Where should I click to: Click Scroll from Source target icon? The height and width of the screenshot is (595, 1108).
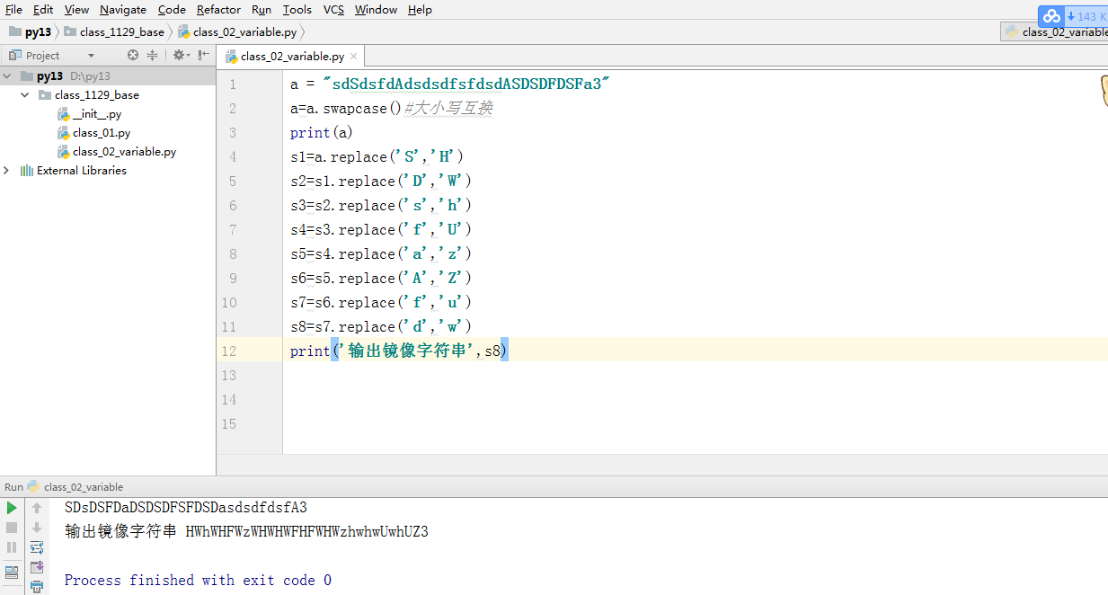point(133,55)
